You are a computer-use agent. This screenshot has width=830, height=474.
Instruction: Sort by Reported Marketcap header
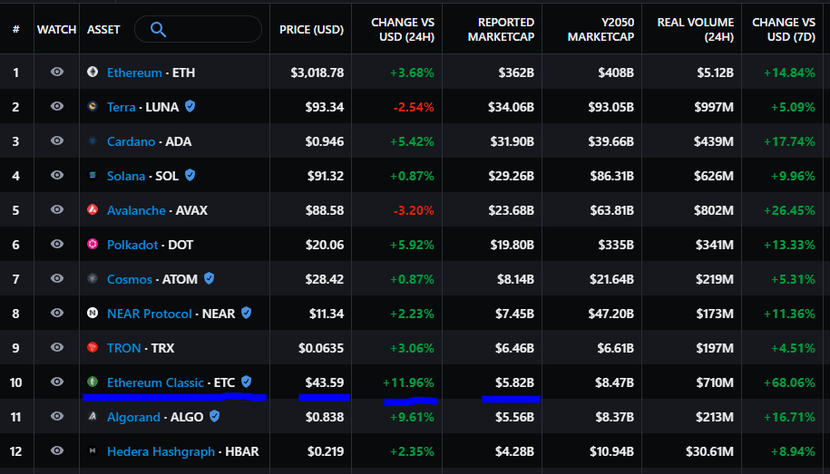[x=502, y=30]
